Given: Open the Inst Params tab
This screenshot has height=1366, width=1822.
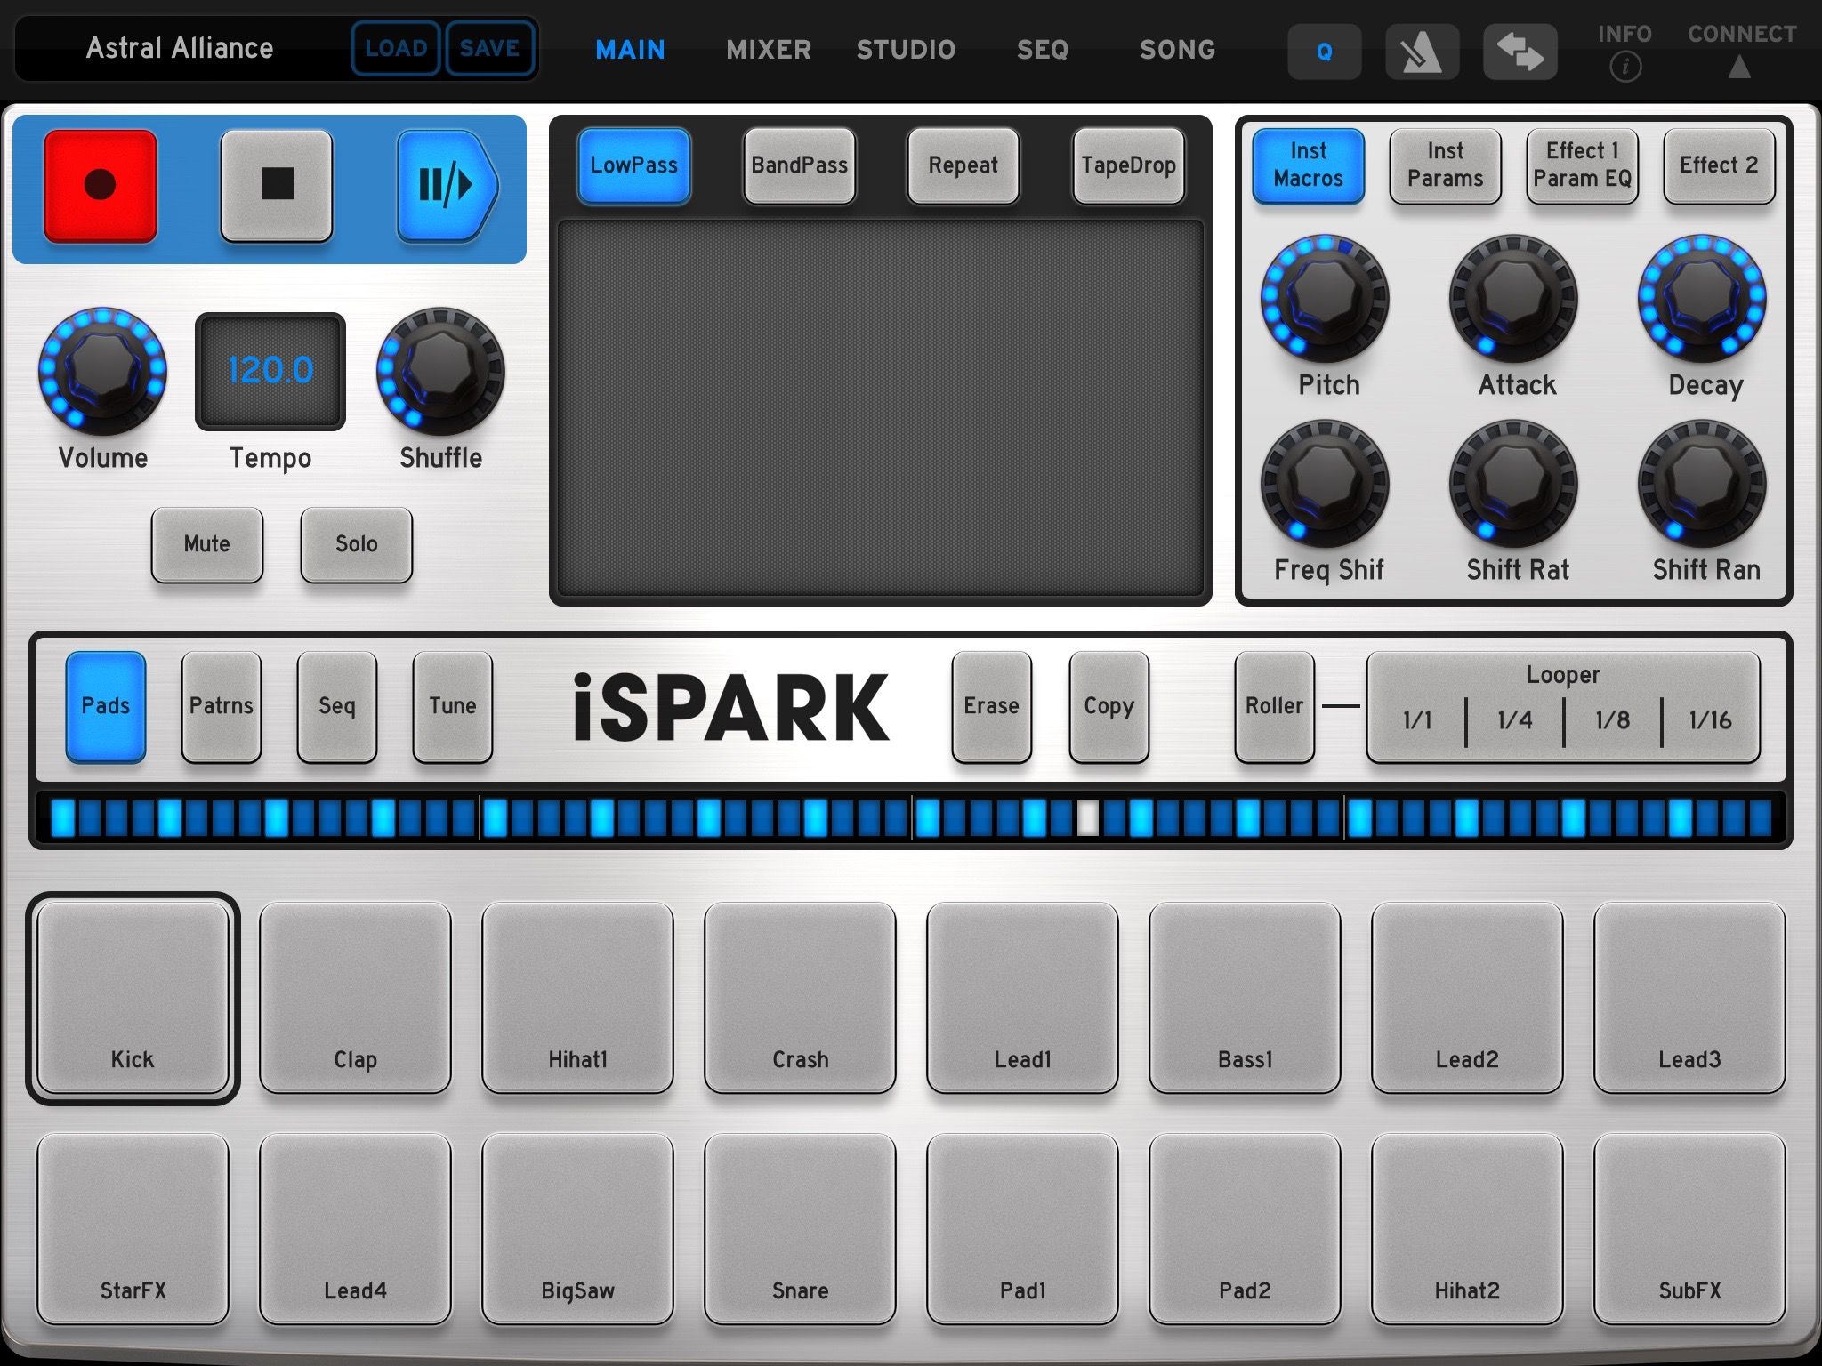Looking at the screenshot, I should tap(1445, 165).
